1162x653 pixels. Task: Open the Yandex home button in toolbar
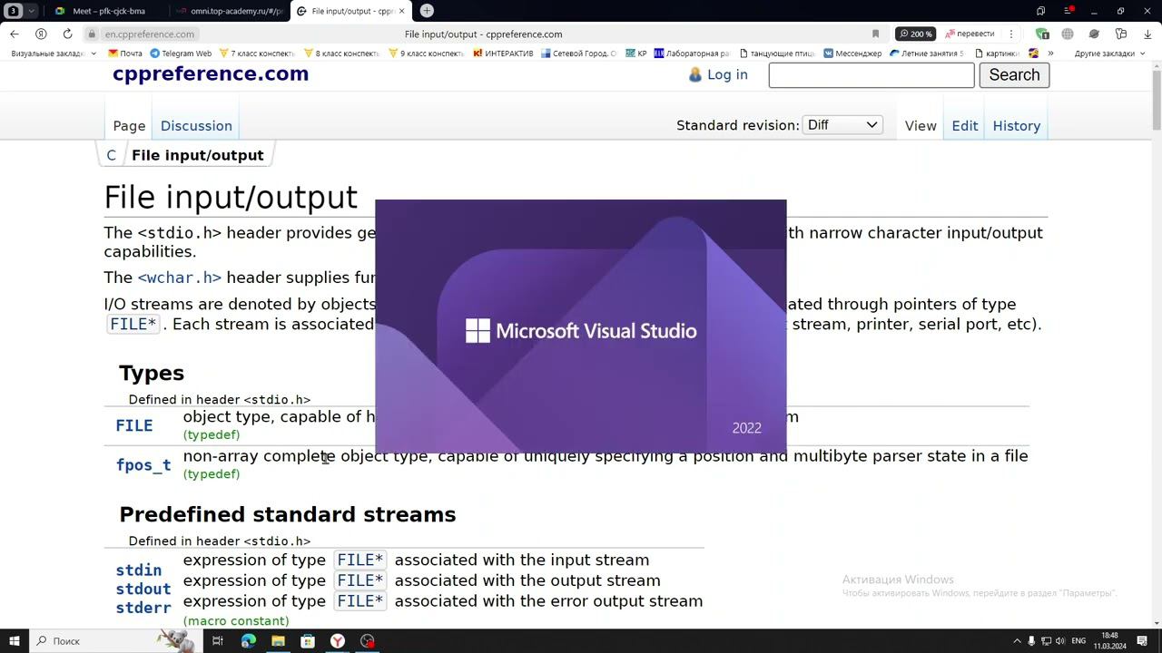click(41, 34)
